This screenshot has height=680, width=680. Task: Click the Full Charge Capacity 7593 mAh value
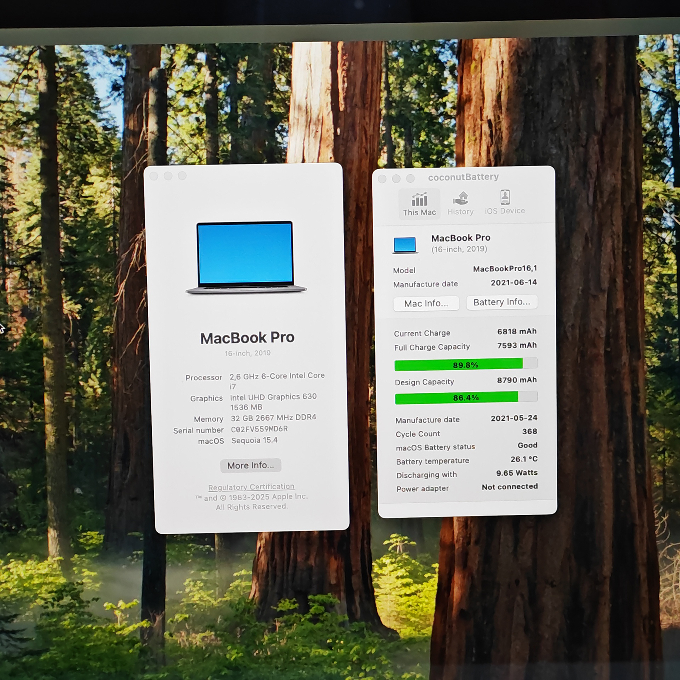[517, 346]
